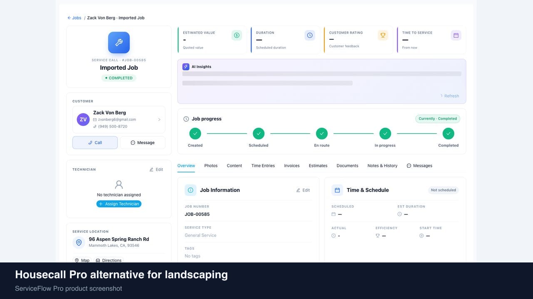
Task: Click the In progress step checkmark circle
Action: click(385, 134)
